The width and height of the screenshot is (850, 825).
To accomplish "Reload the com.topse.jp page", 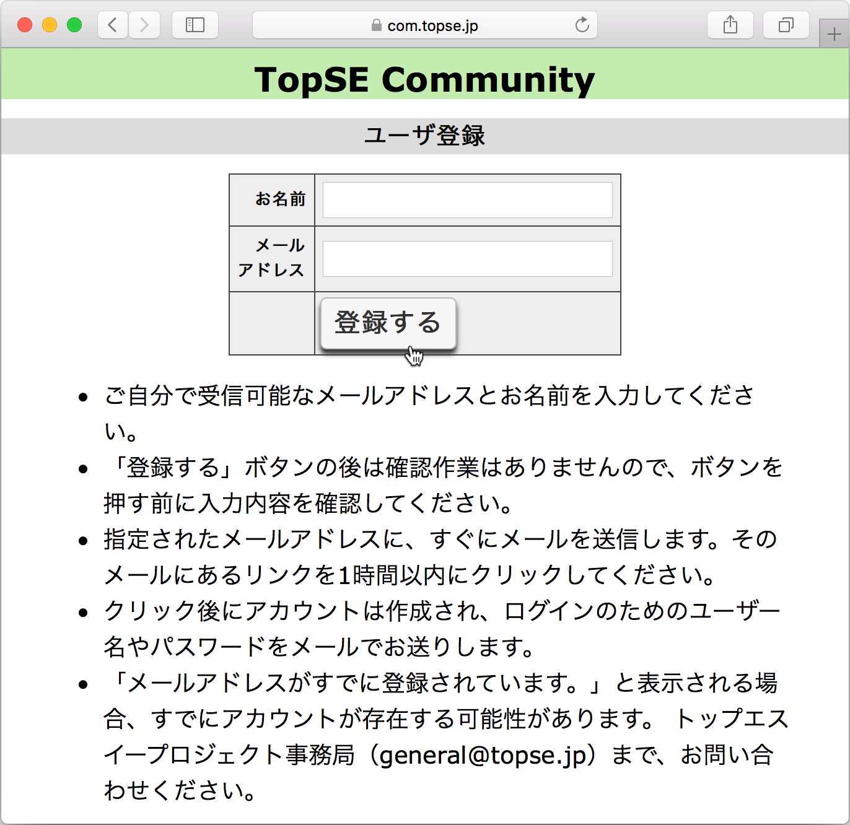I will [x=582, y=25].
